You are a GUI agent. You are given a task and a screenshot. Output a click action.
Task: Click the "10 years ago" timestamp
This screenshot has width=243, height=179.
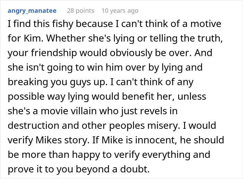[x=120, y=11]
